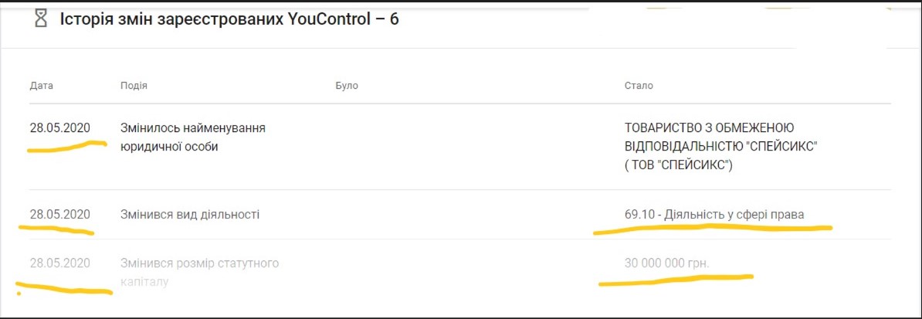Click the ТОВ "СПЕЙСИКС" company name value

point(720,146)
